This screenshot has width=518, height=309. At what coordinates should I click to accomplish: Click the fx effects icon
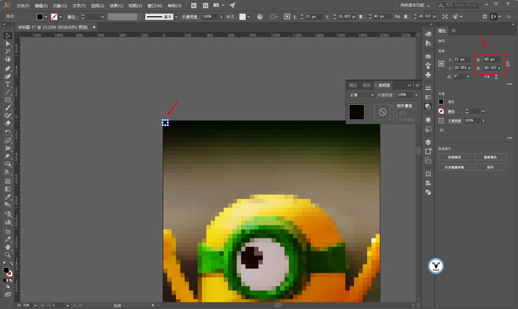(x=441, y=130)
